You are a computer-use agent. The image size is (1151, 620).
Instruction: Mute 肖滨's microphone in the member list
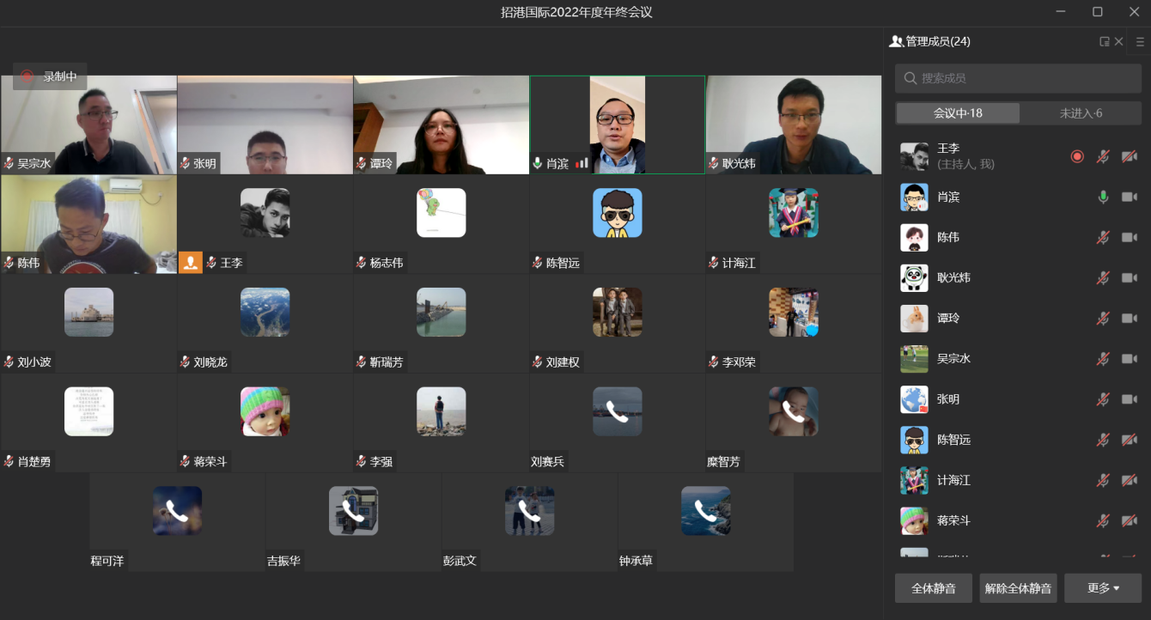1103,197
